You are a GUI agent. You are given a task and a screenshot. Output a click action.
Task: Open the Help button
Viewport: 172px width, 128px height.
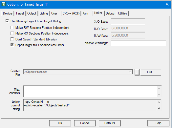coord(158,123)
